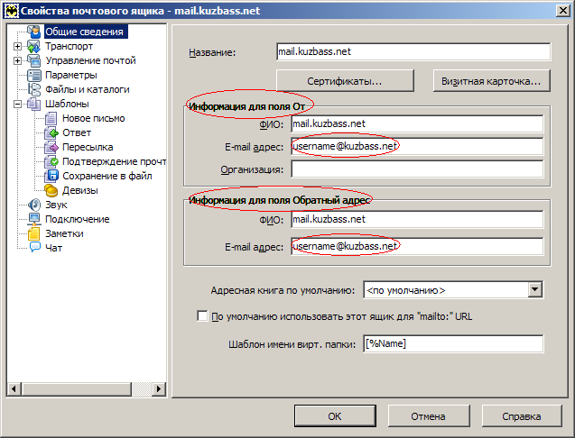Select Управление почтой section
Viewport: 575px width, 438px height.
90,60
